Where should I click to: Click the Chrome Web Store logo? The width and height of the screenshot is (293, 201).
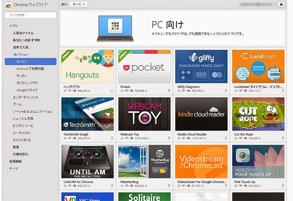coord(8,5)
